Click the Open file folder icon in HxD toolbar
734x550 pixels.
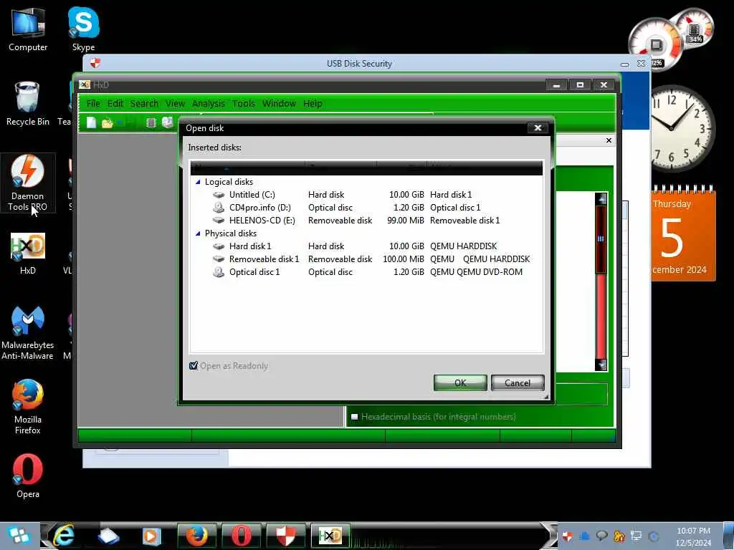pyautogui.click(x=108, y=123)
